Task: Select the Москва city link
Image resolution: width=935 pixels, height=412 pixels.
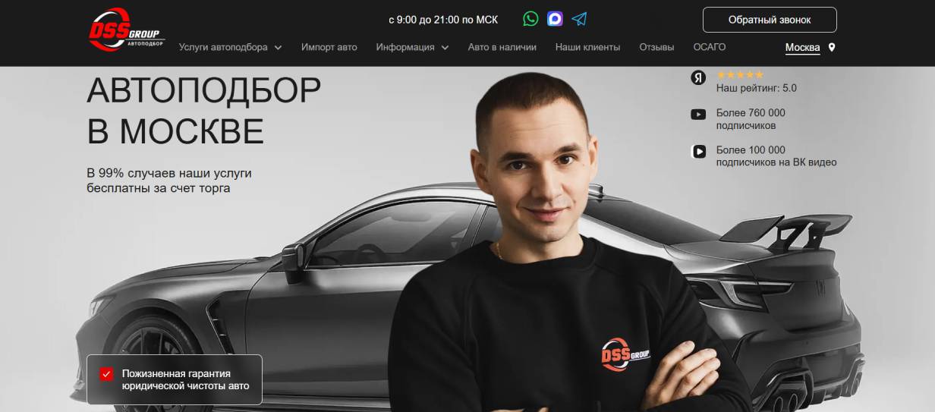Action: 803,48
